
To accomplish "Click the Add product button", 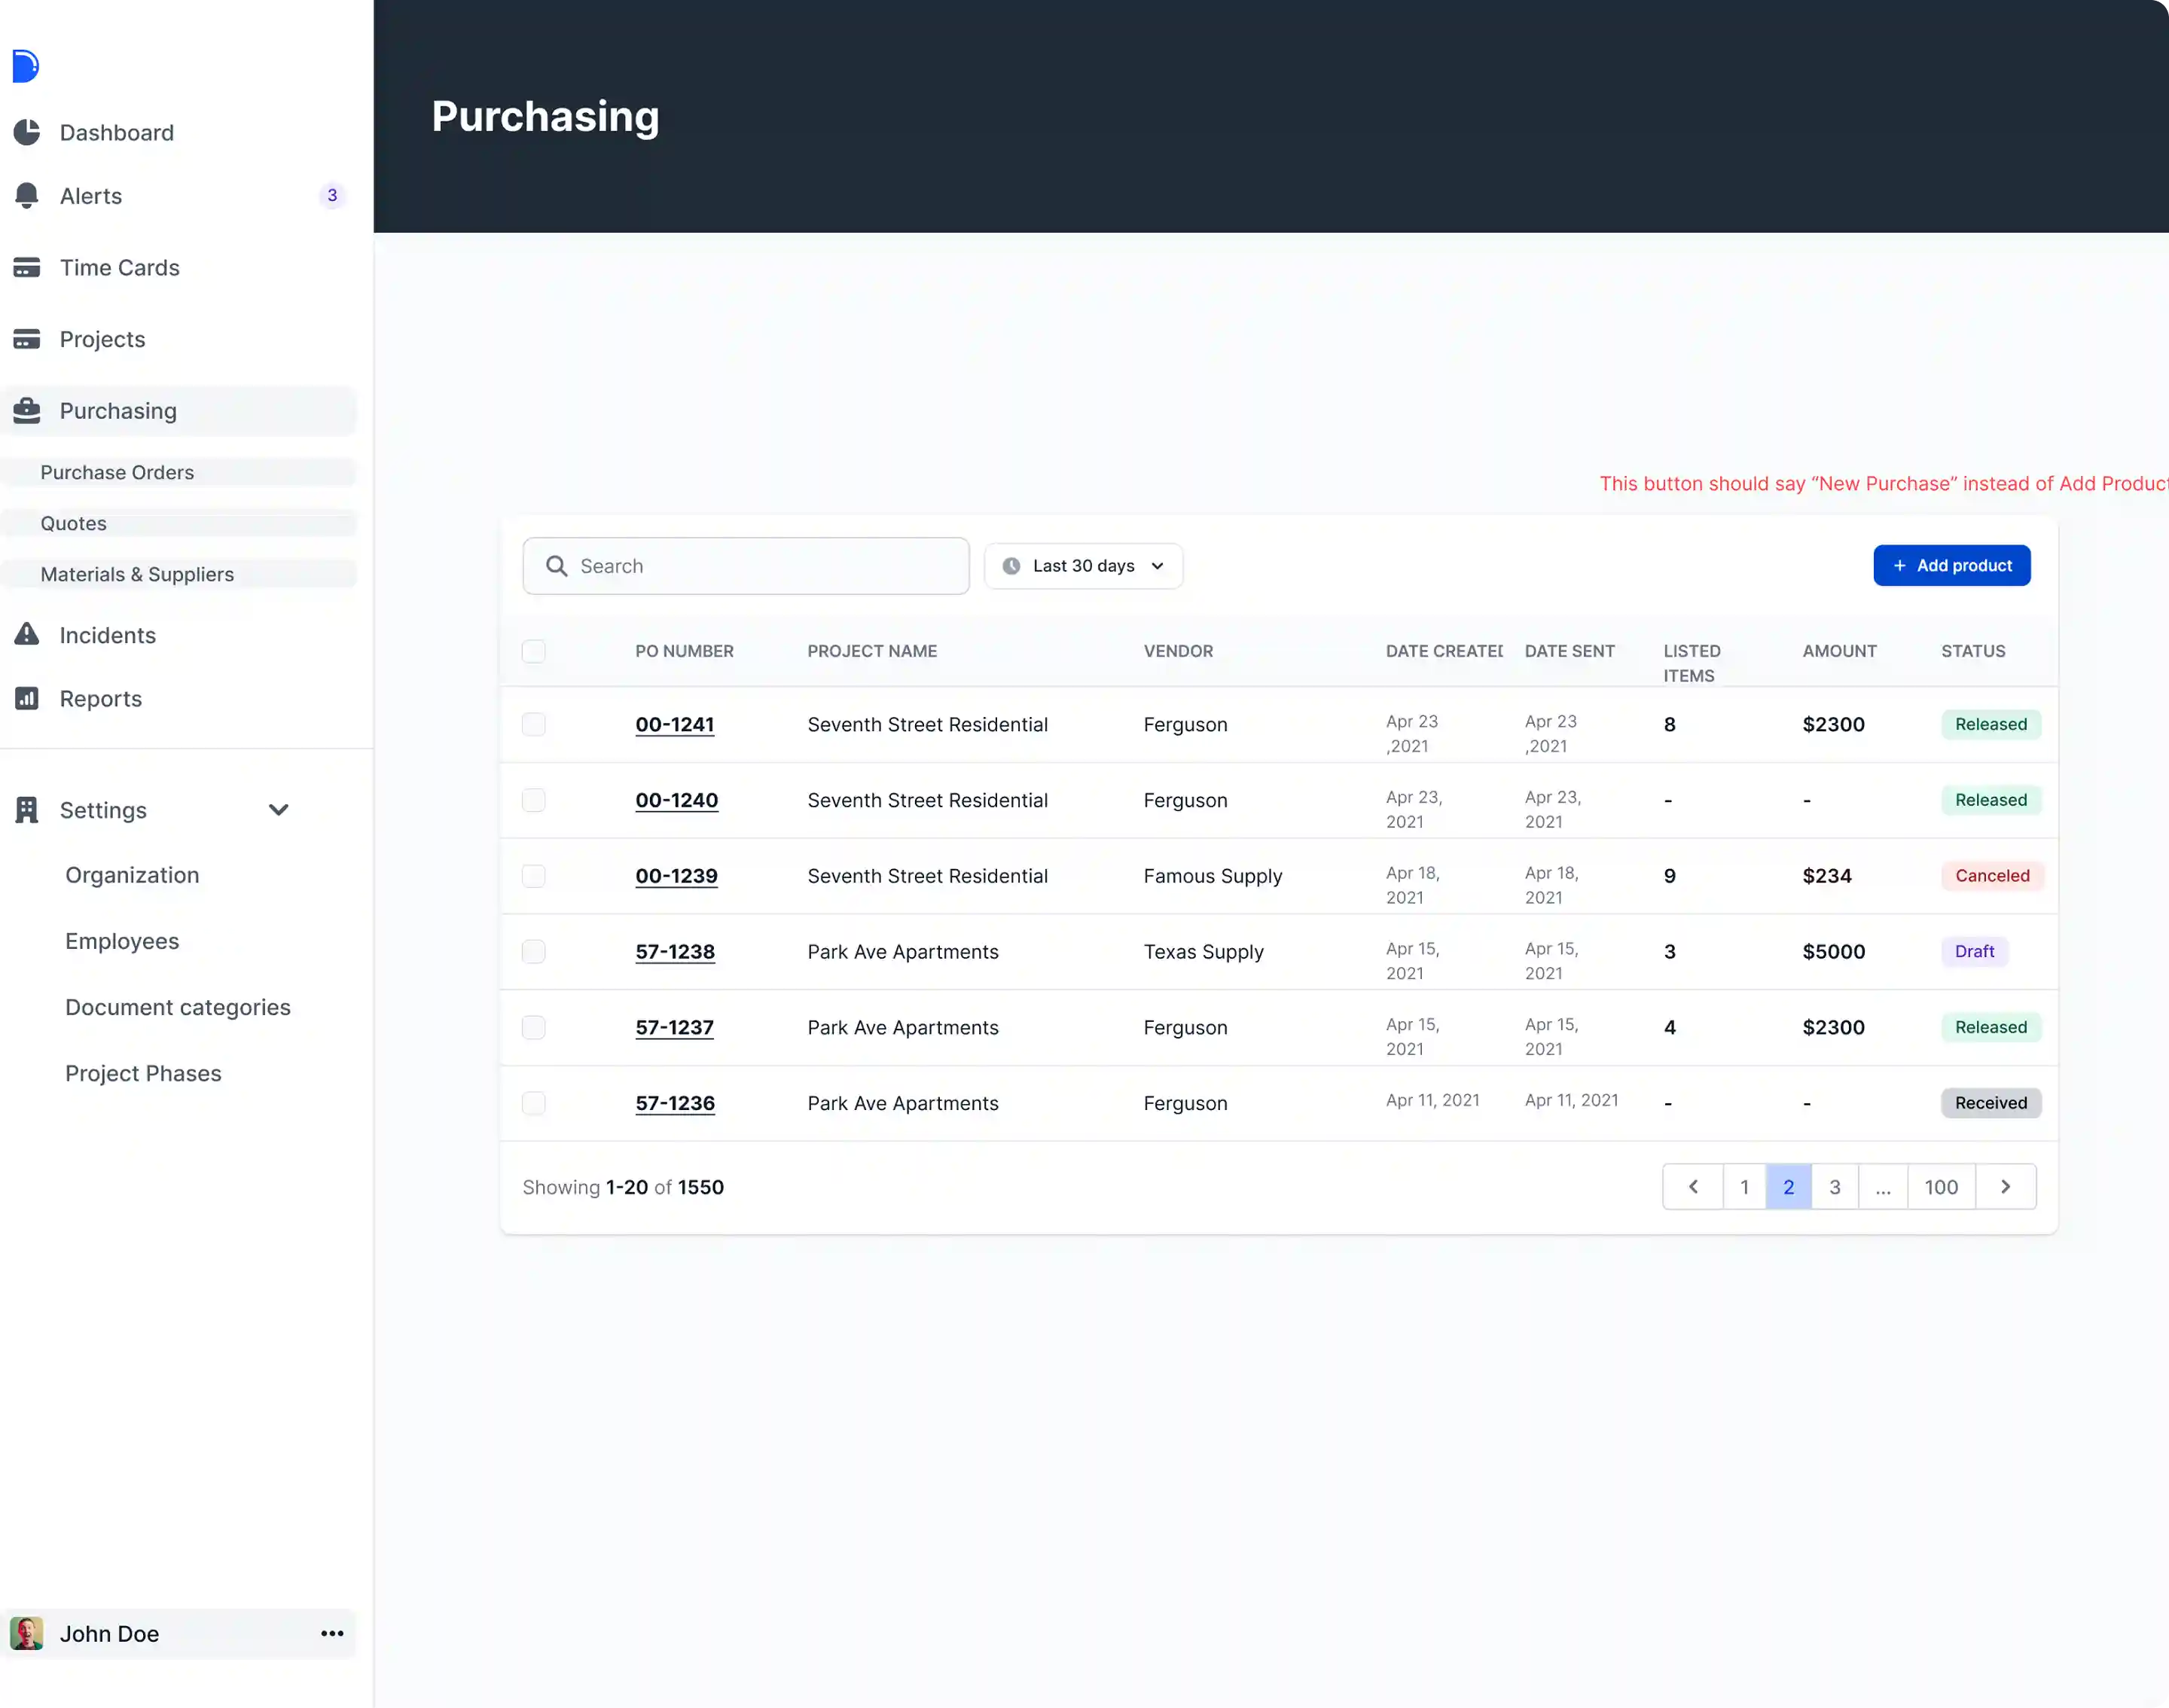I will [1951, 565].
